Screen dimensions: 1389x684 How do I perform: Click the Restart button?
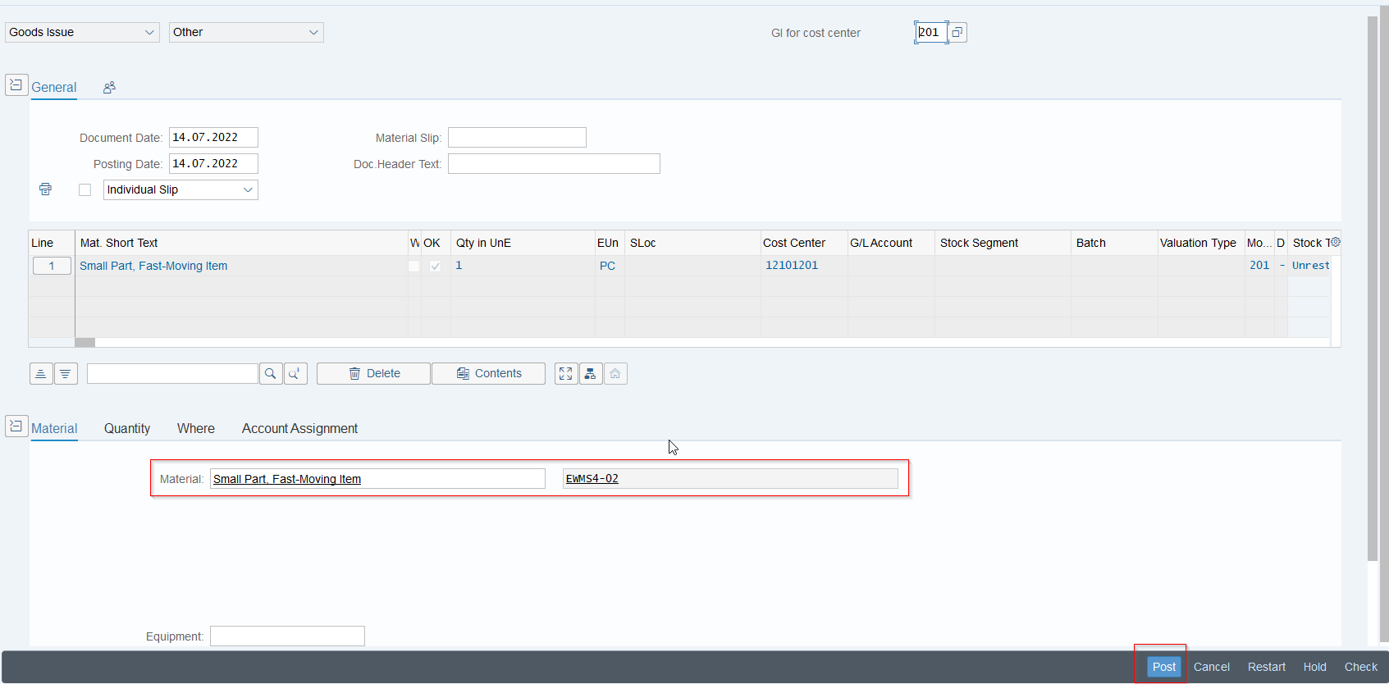tap(1266, 667)
